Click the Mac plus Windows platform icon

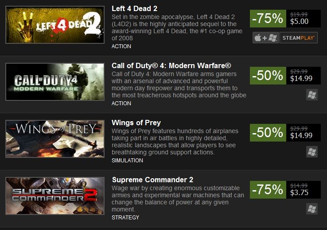(265, 38)
